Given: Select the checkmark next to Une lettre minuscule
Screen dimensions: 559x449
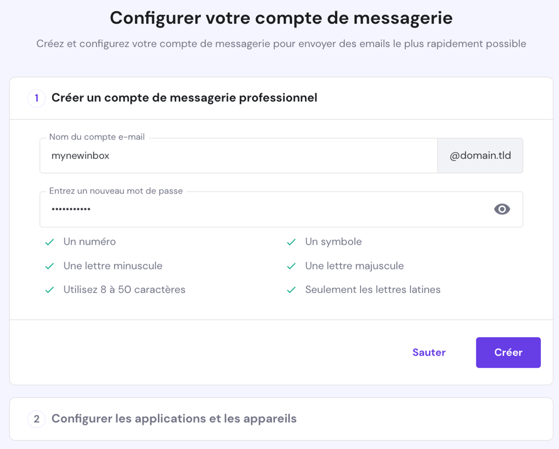Looking at the screenshot, I should (50, 265).
